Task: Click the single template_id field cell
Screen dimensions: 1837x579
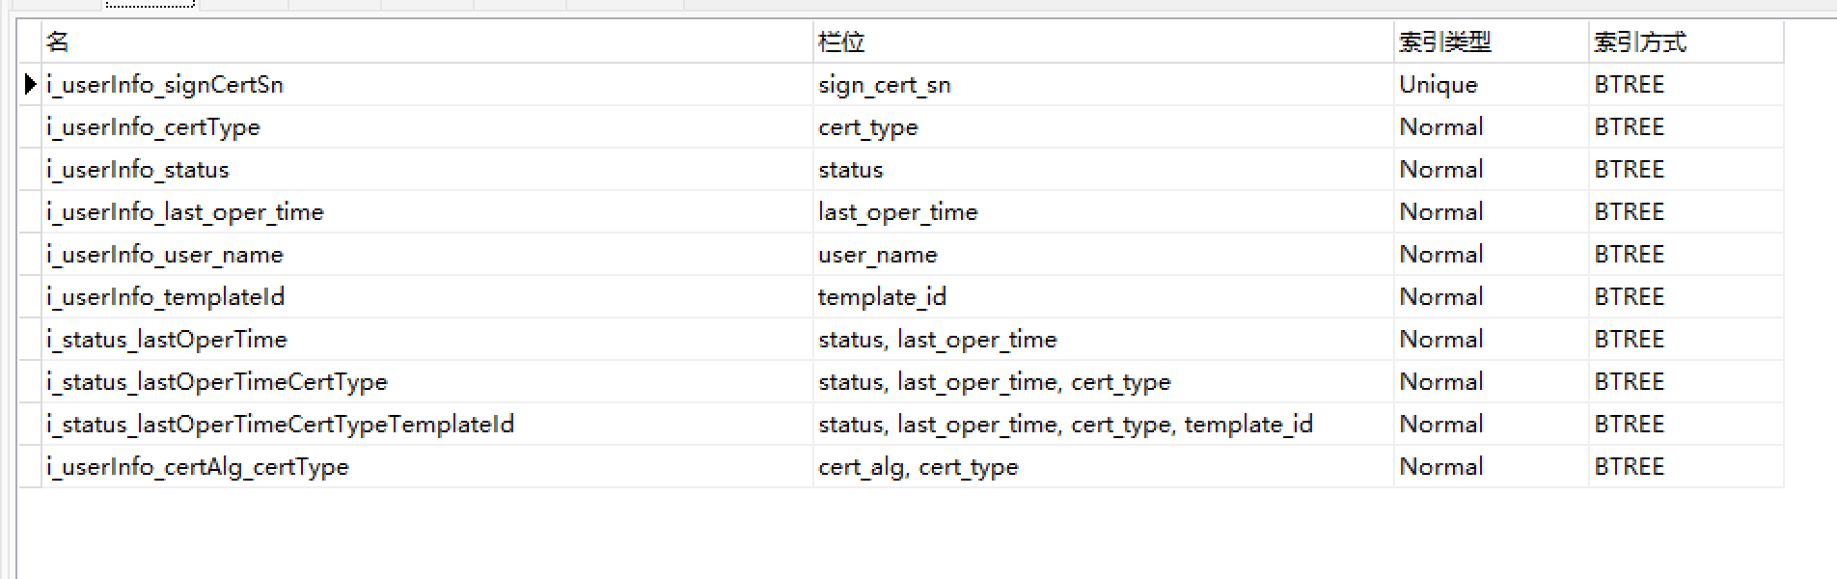Action: pos(1103,297)
